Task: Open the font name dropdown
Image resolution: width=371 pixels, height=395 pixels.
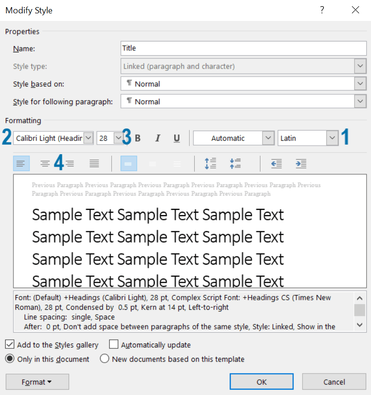Action: [x=89, y=138]
